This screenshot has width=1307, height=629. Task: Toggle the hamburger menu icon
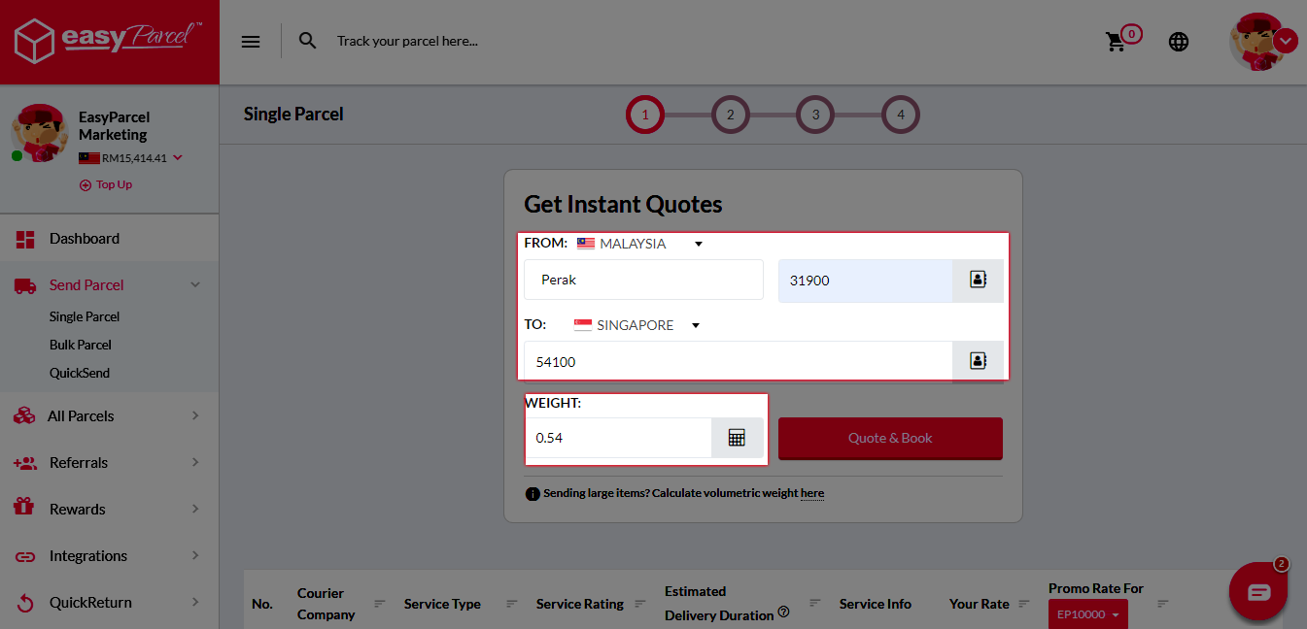[251, 42]
